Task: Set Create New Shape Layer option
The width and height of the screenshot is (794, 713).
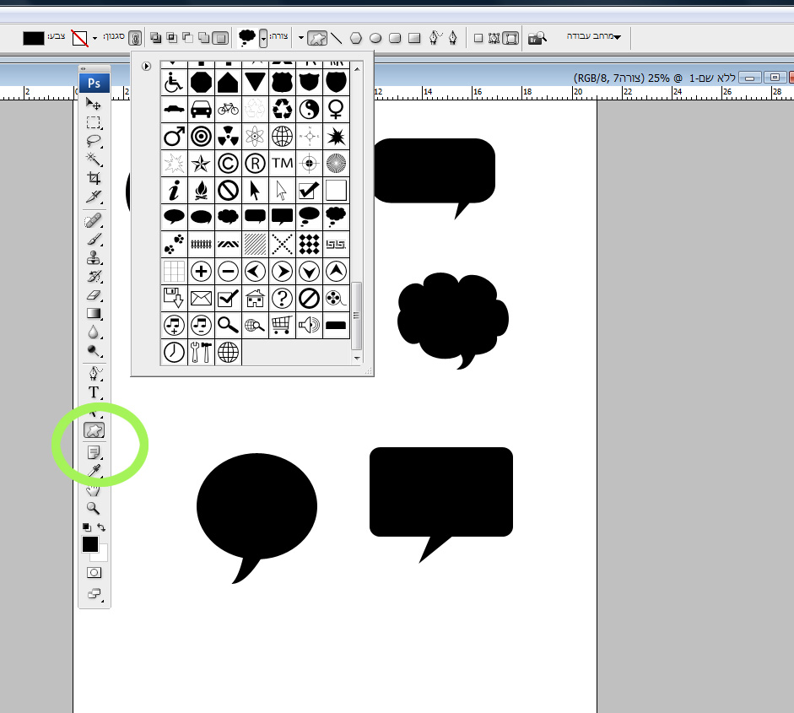Action: point(220,38)
